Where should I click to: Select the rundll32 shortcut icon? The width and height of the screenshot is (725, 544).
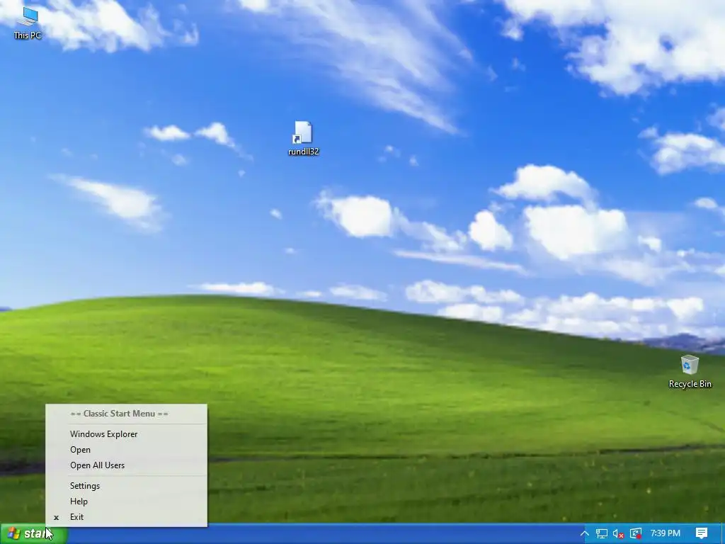point(303,138)
